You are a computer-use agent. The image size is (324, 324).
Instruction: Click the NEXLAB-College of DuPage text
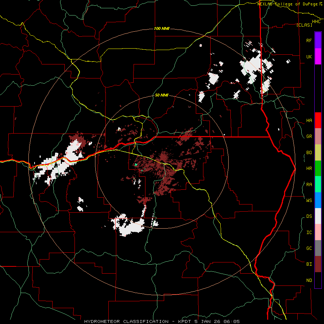[287, 4]
